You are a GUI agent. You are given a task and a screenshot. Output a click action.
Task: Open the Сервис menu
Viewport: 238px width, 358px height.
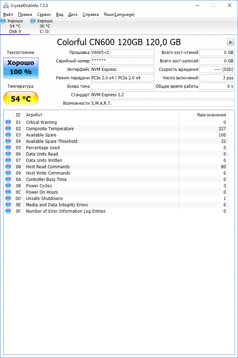[44, 14]
